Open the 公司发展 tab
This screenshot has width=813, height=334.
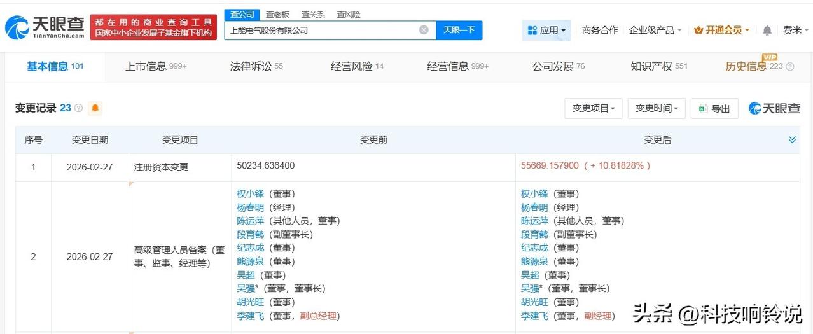pyautogui.click(x=559, y=66)
